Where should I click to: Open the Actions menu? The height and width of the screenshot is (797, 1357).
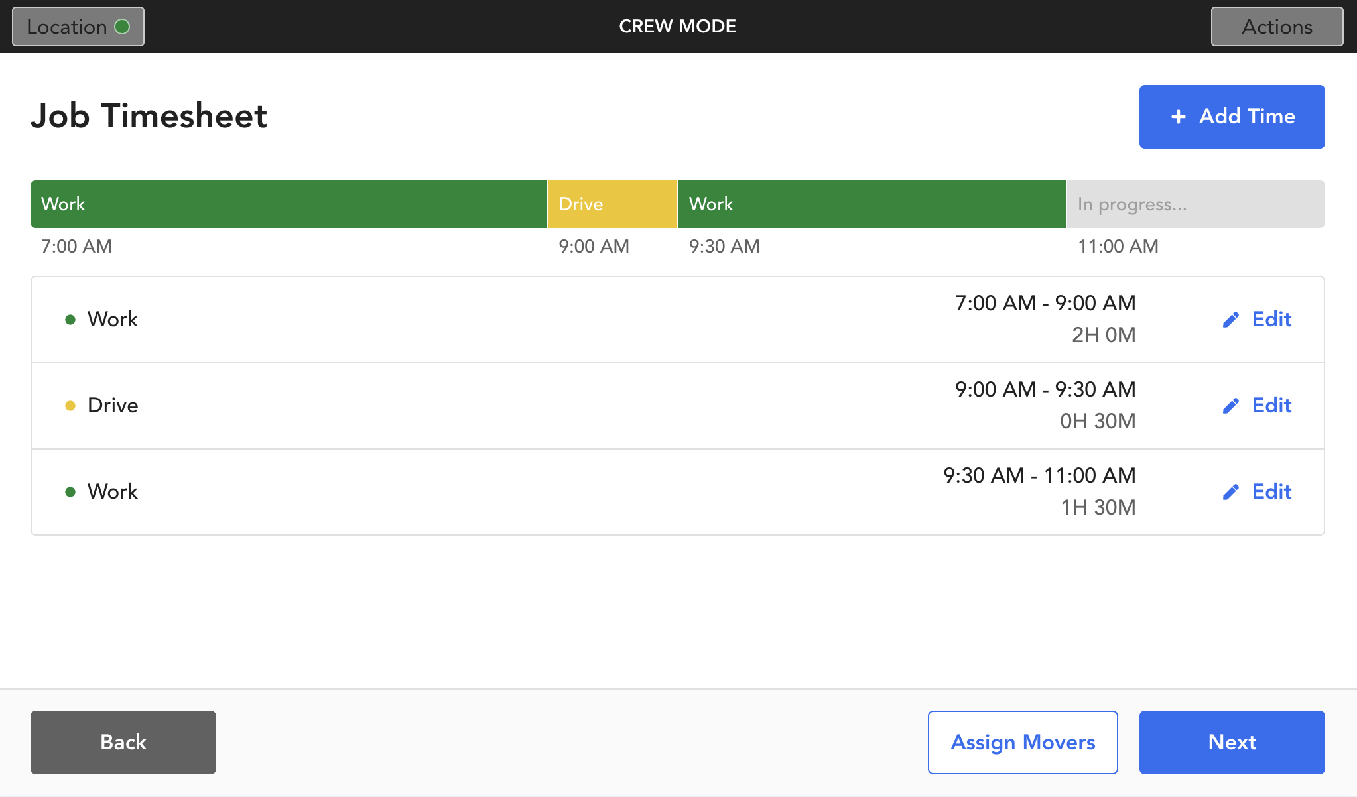[x=1277, y=27]
